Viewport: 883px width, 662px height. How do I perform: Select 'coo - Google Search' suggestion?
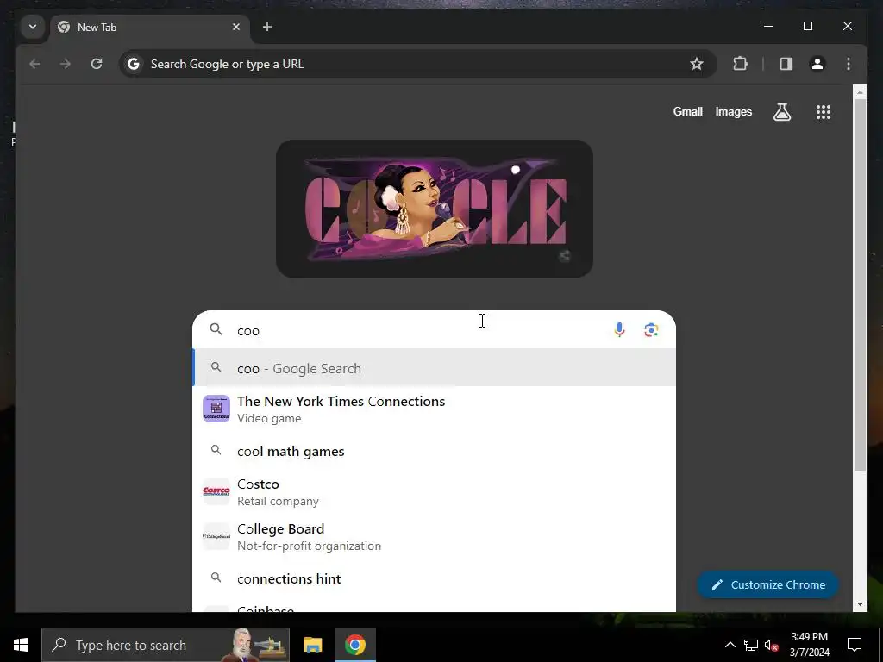click(435, 368)
